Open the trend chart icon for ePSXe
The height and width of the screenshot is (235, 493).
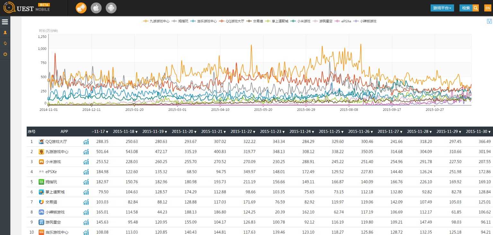pos(86,172)
